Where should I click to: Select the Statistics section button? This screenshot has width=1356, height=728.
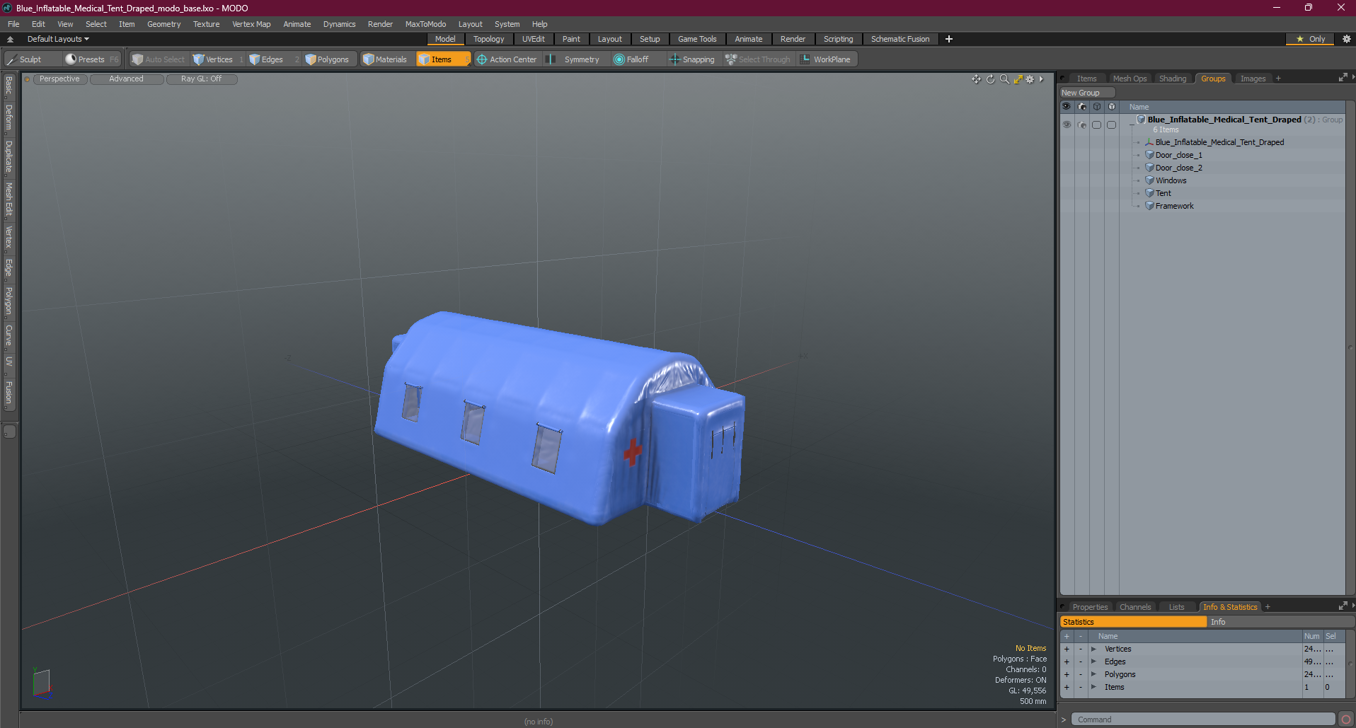tap(1133, 622)
